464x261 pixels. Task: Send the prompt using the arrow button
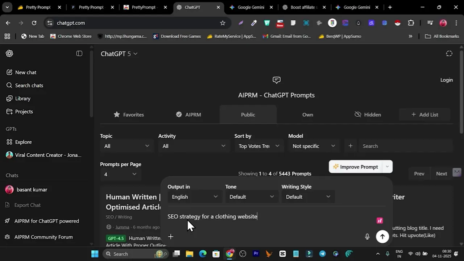[x=382, y=236]
